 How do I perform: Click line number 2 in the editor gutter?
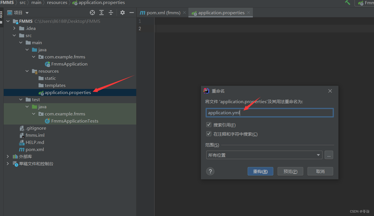click(x=140, y=28)
